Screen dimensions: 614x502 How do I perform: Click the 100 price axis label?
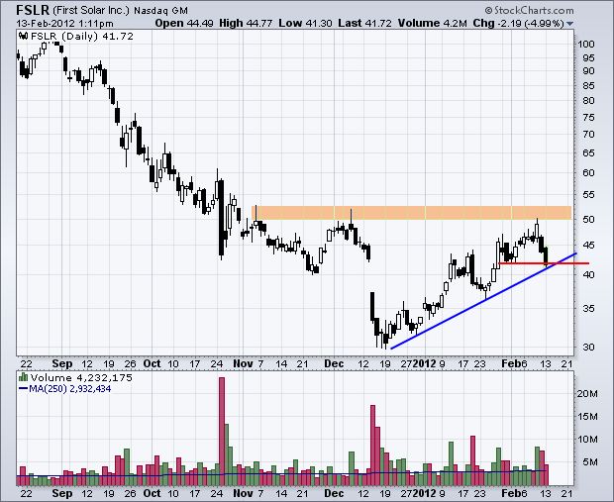click(x=586, y=44)
